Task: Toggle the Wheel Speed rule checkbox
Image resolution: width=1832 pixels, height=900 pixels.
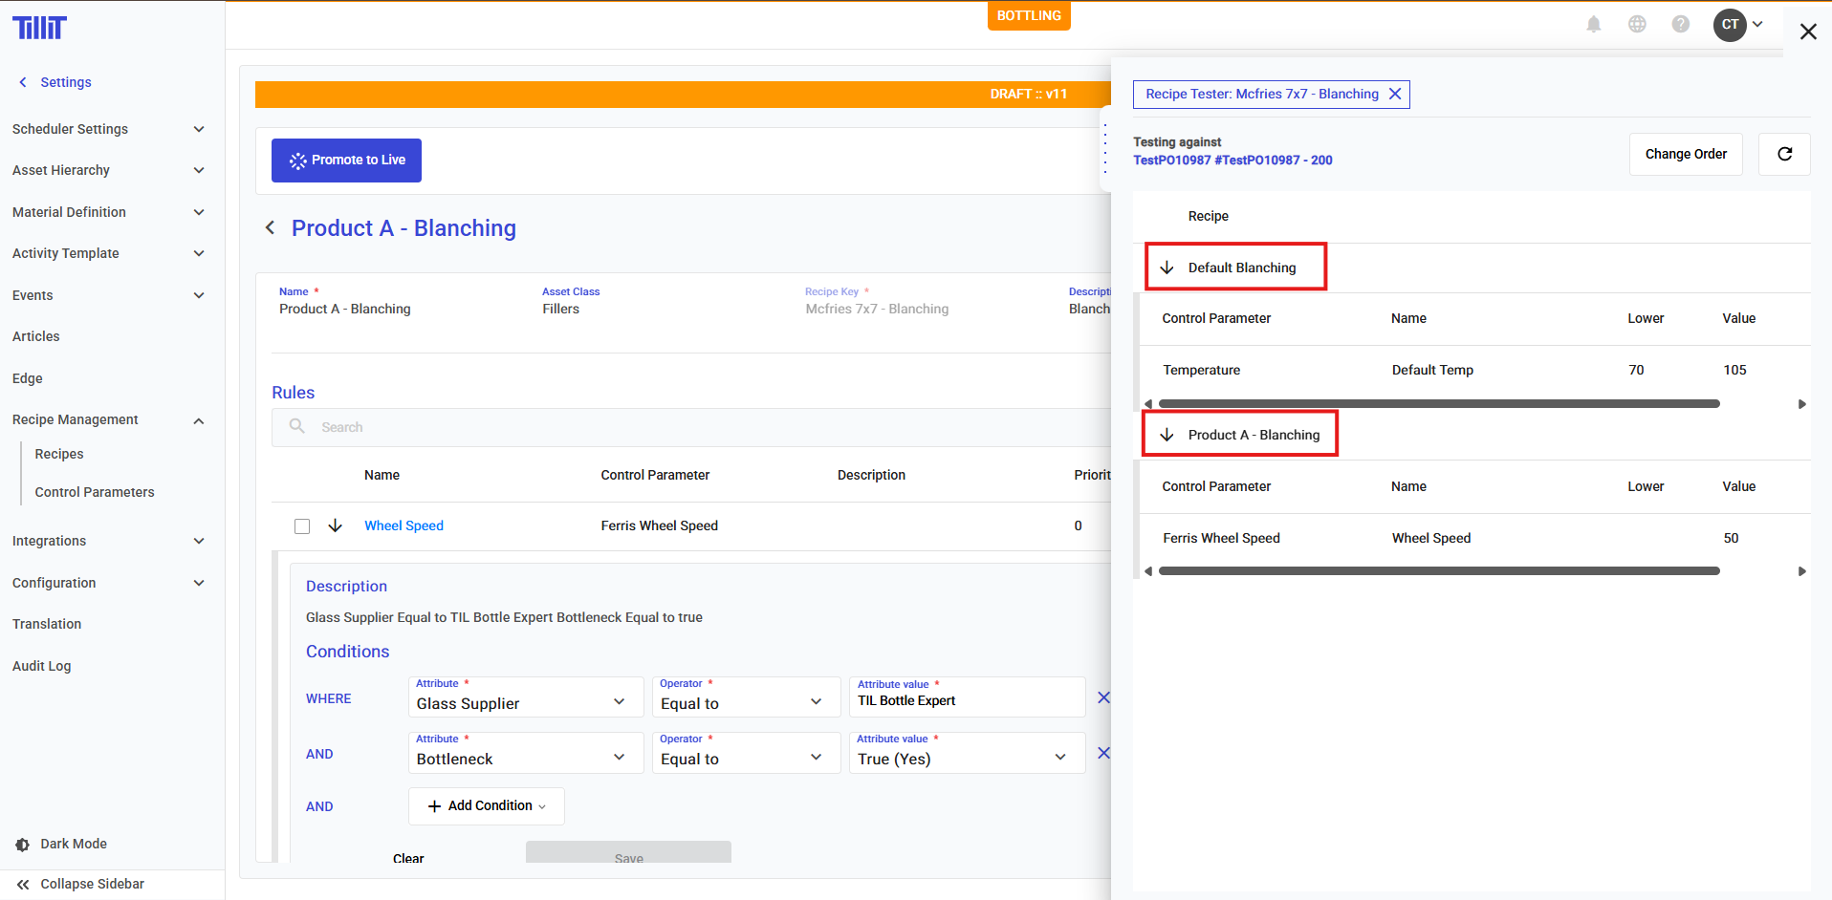Action: [302, 526]
